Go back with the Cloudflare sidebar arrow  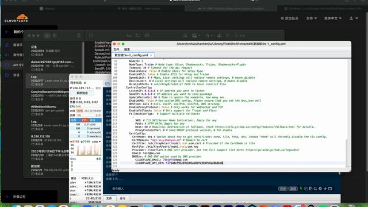(7, 32)
